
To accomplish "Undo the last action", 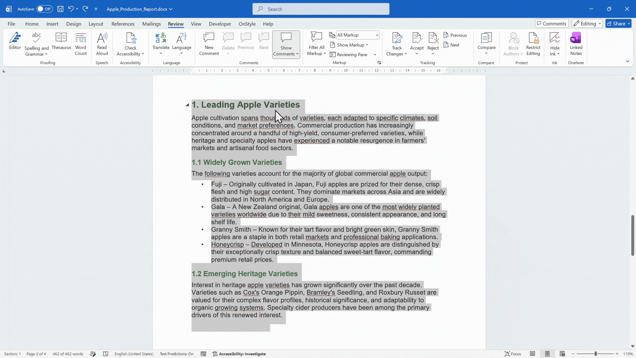I will click(x=71, y=9).
